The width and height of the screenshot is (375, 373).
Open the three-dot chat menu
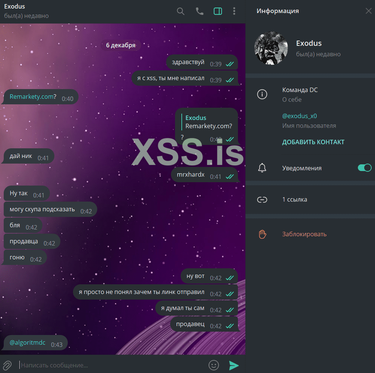[234, 11]
